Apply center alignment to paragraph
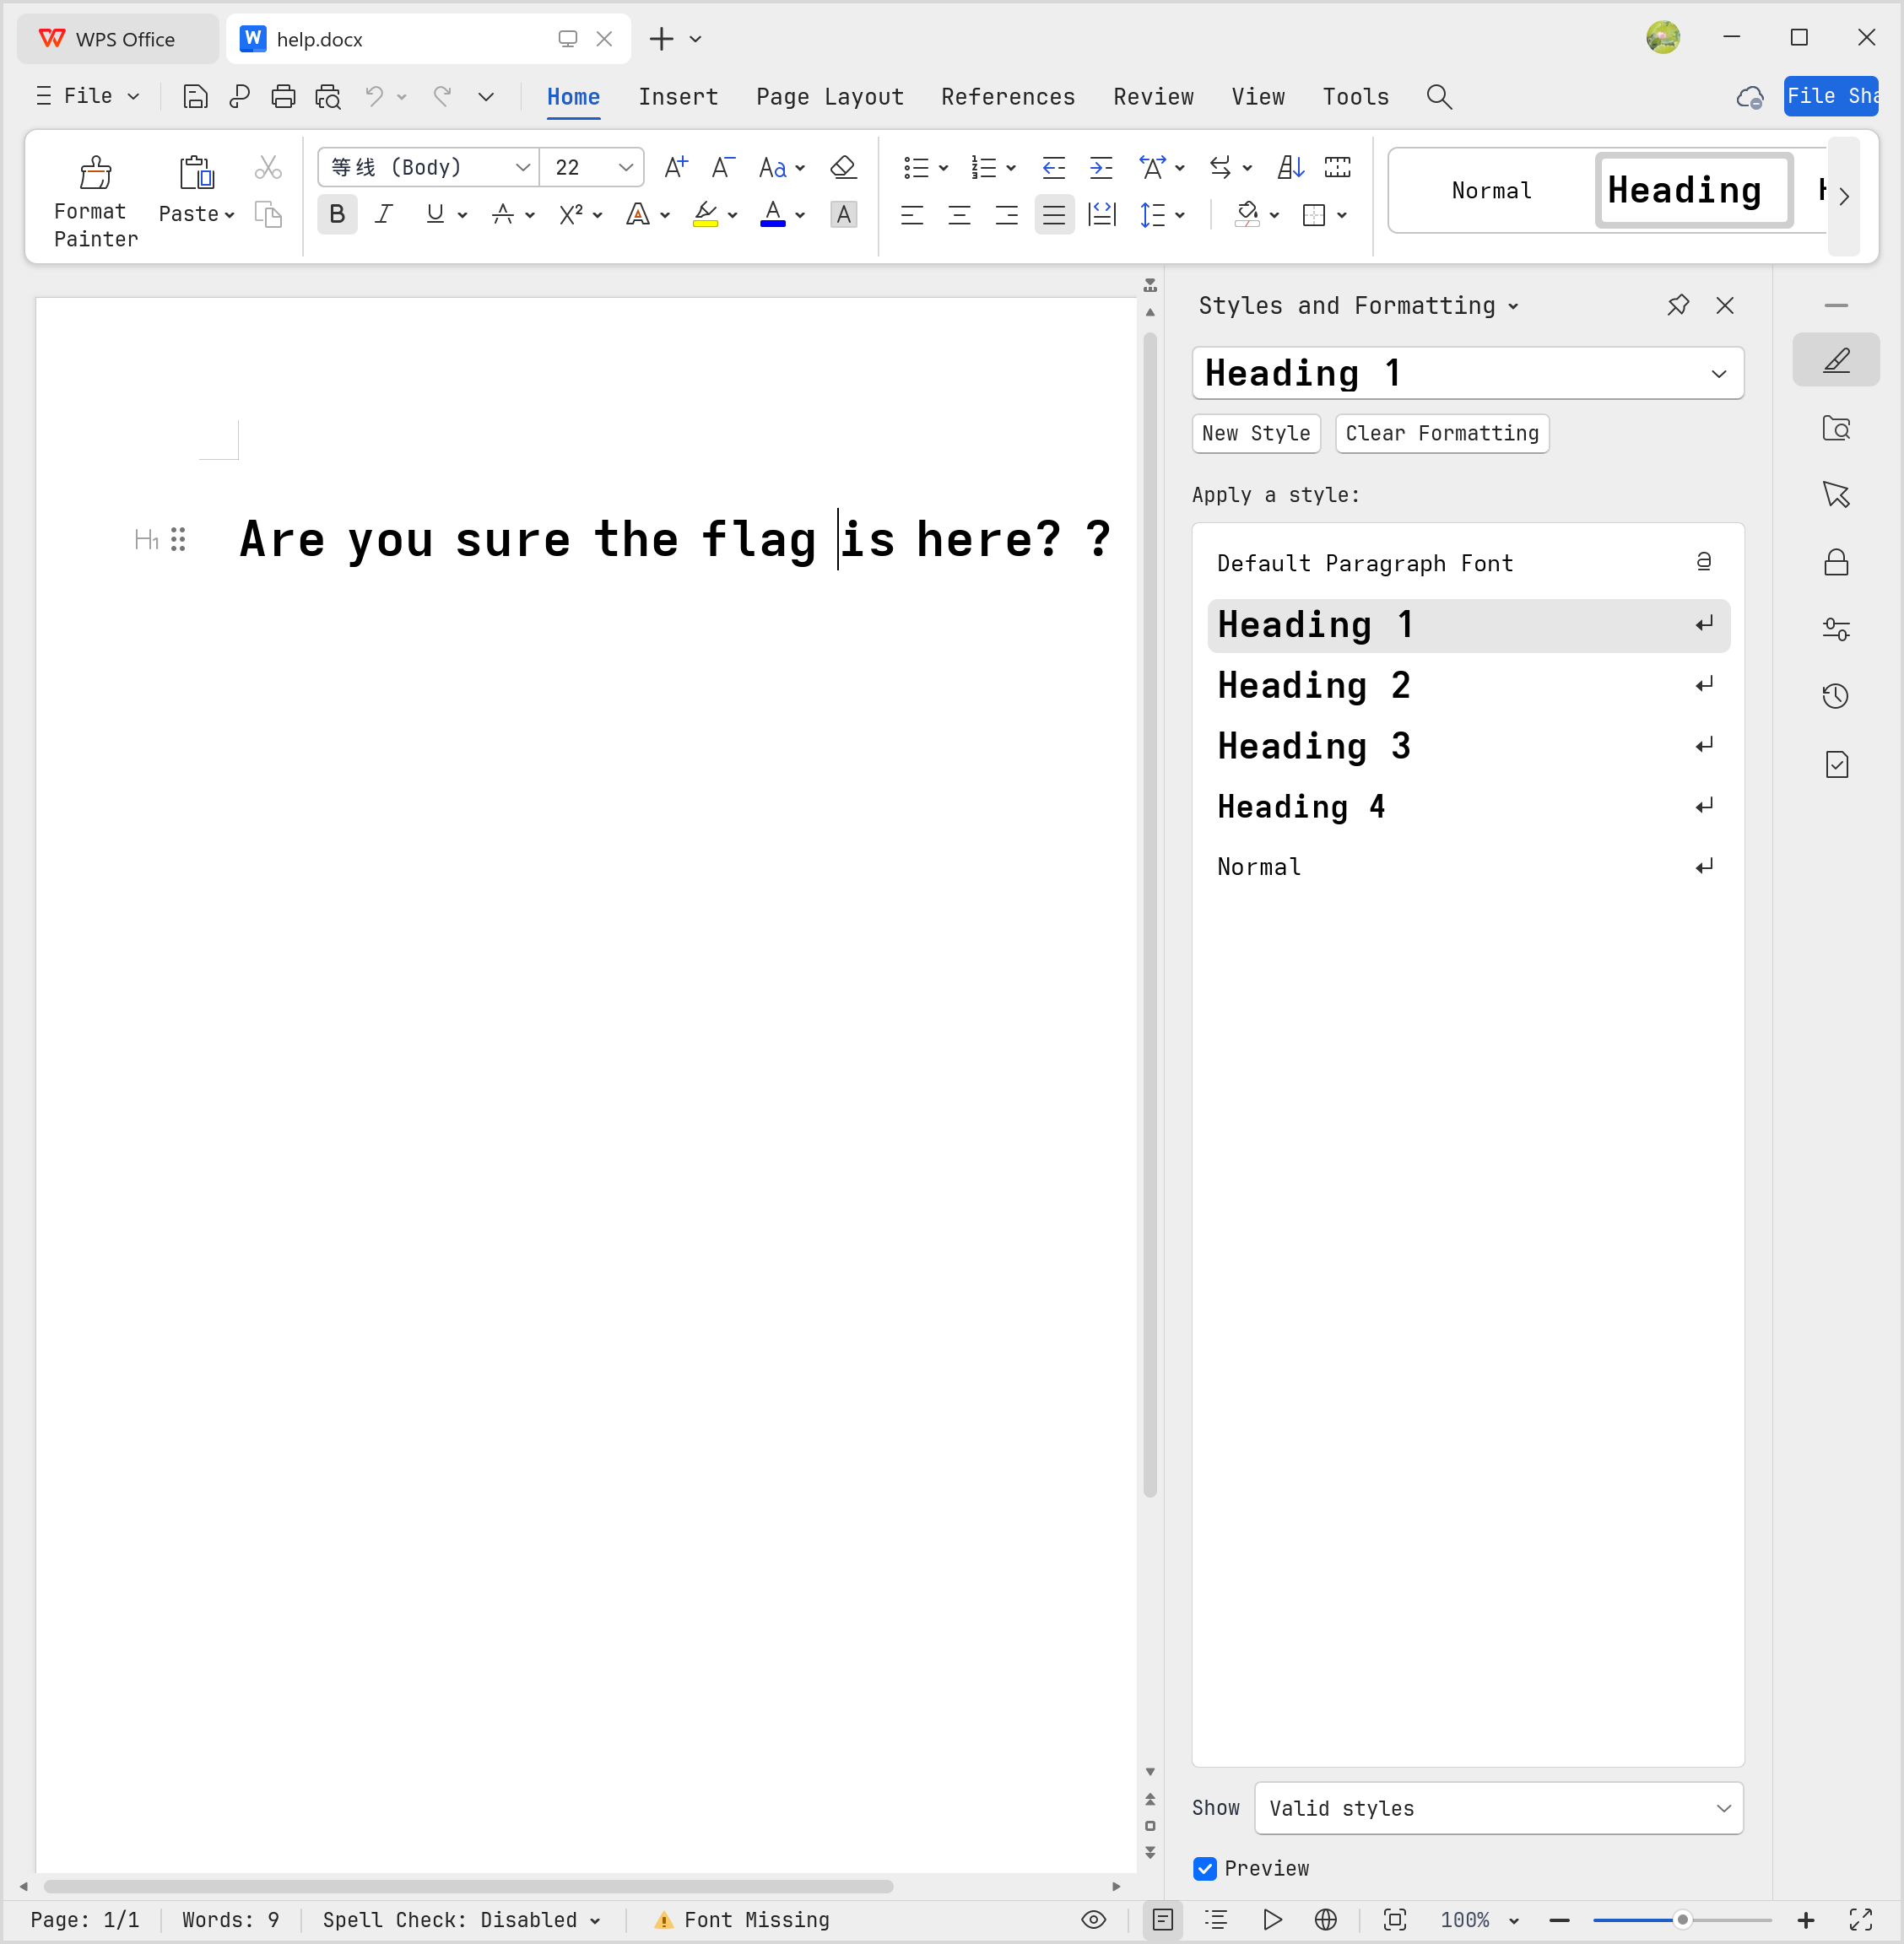This screenshot has height=1944, width=1904. 959,215
